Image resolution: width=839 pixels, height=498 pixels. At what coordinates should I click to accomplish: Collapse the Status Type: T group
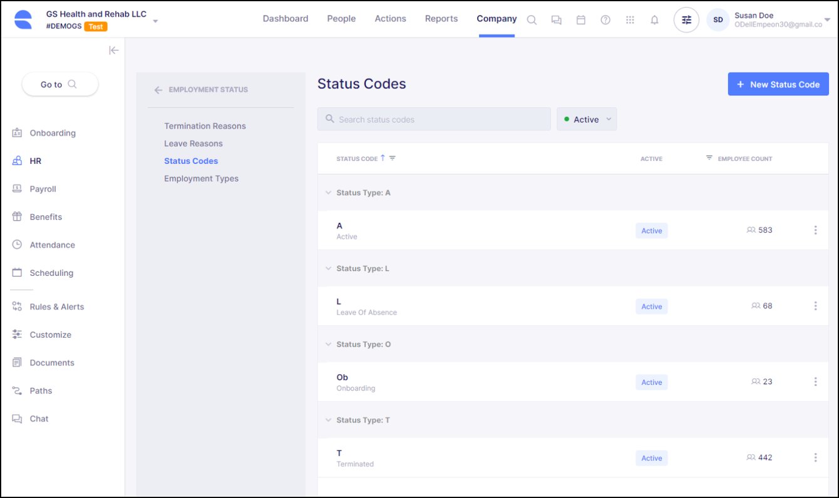[328, 420]
